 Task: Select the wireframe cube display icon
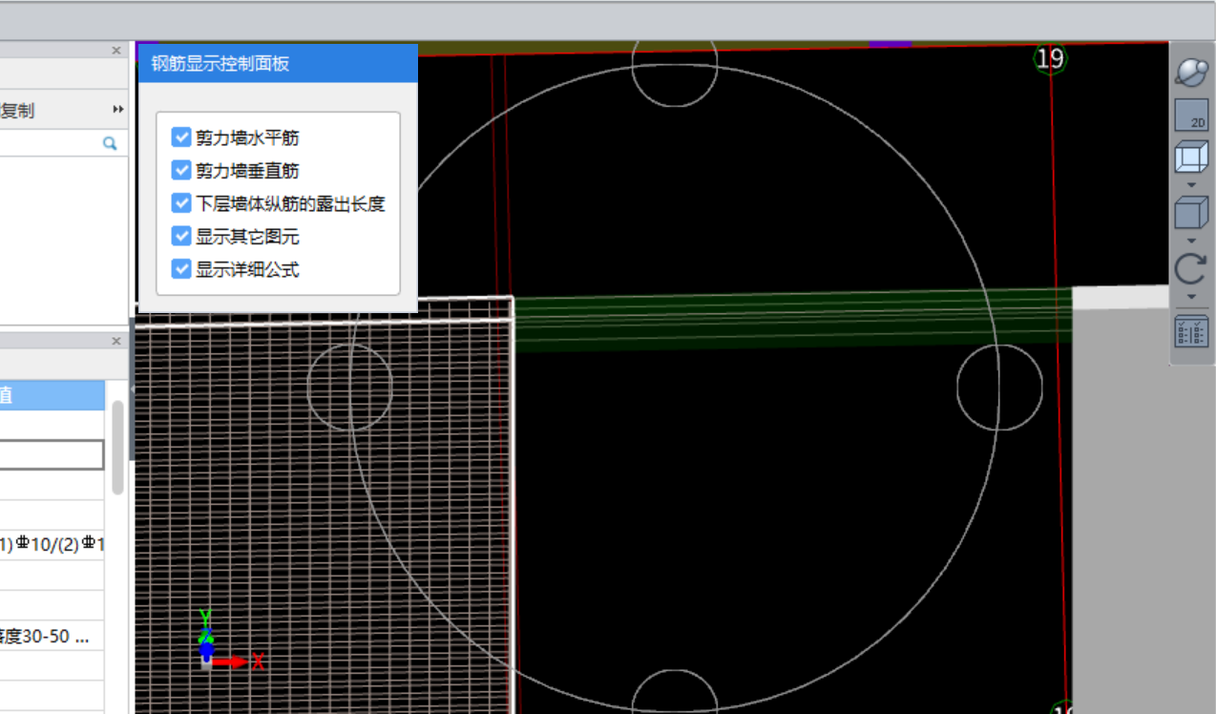(1191, 157)
